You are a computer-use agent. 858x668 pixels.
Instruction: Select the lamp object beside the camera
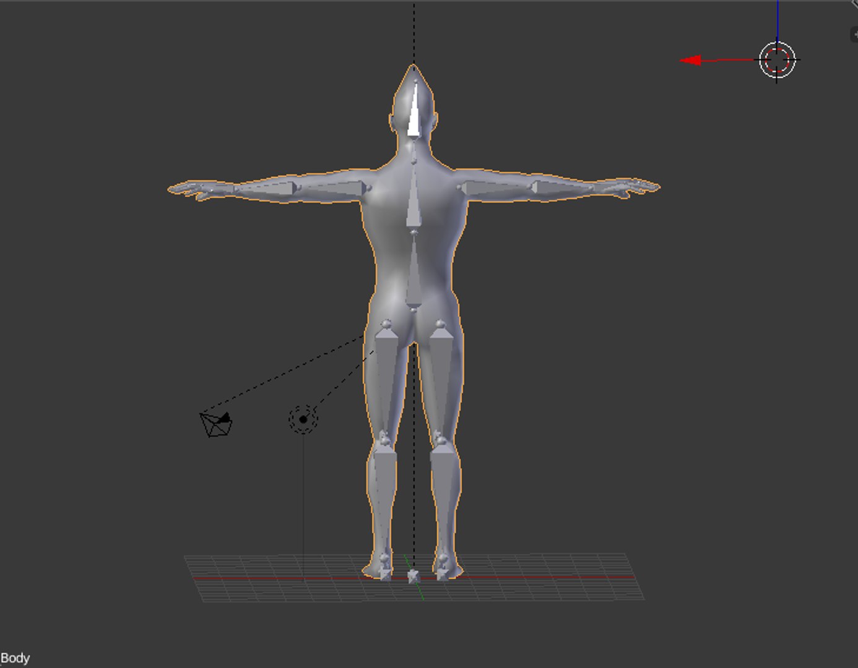point(303,420)
